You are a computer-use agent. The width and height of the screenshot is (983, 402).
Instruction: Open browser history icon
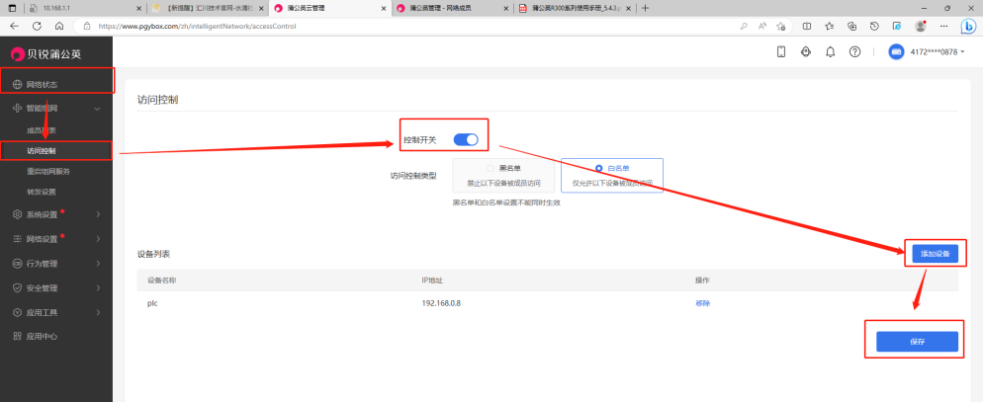point(874,27)
